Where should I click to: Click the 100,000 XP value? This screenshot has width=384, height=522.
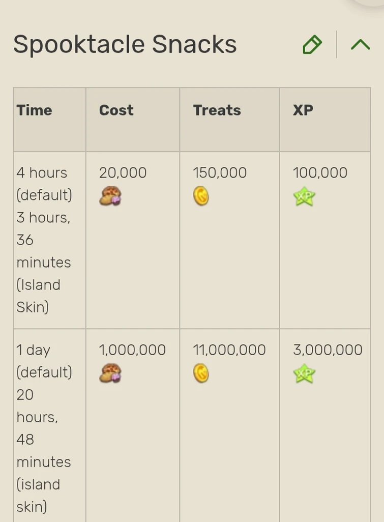point(320,173)
